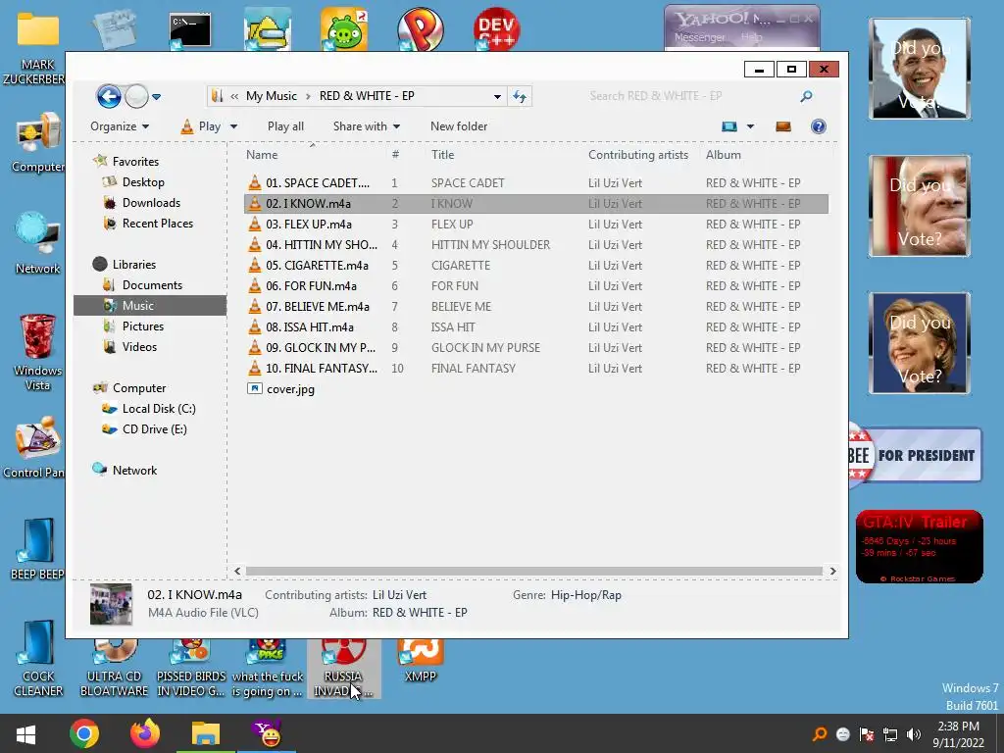Click the taskbar clock
Screen dimensions: 1004x753
coord(958,733)
